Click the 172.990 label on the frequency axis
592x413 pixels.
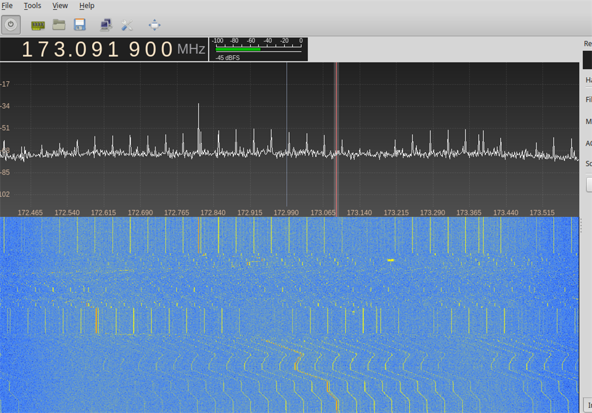(286, 213)
